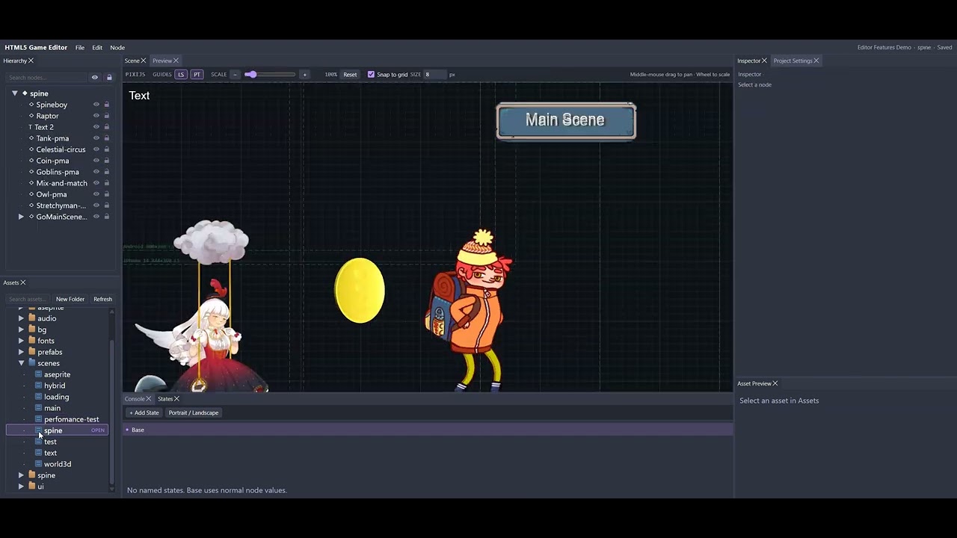Toggle visibility of the Raptor node
Image resolution: width=957 pixels, height=538 pixels.
[x=96, y=116]
